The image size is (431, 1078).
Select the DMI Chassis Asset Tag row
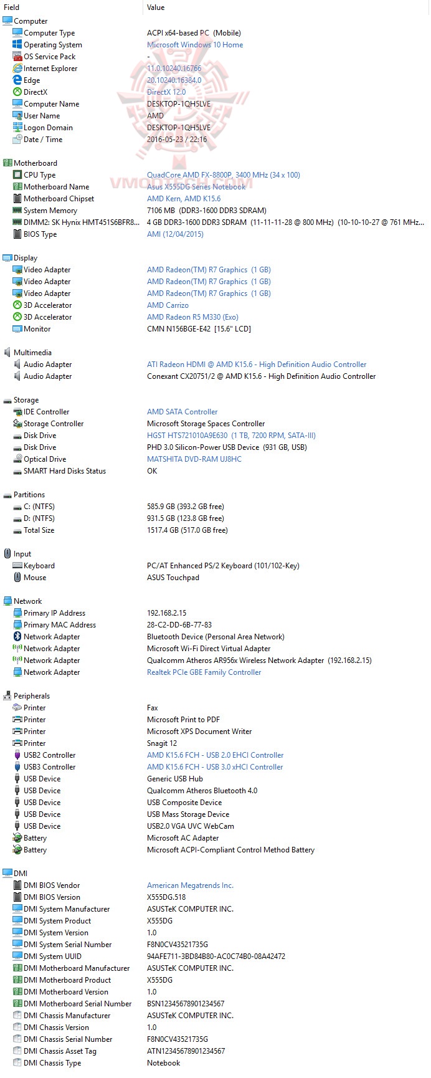(x=215, y=1051)
